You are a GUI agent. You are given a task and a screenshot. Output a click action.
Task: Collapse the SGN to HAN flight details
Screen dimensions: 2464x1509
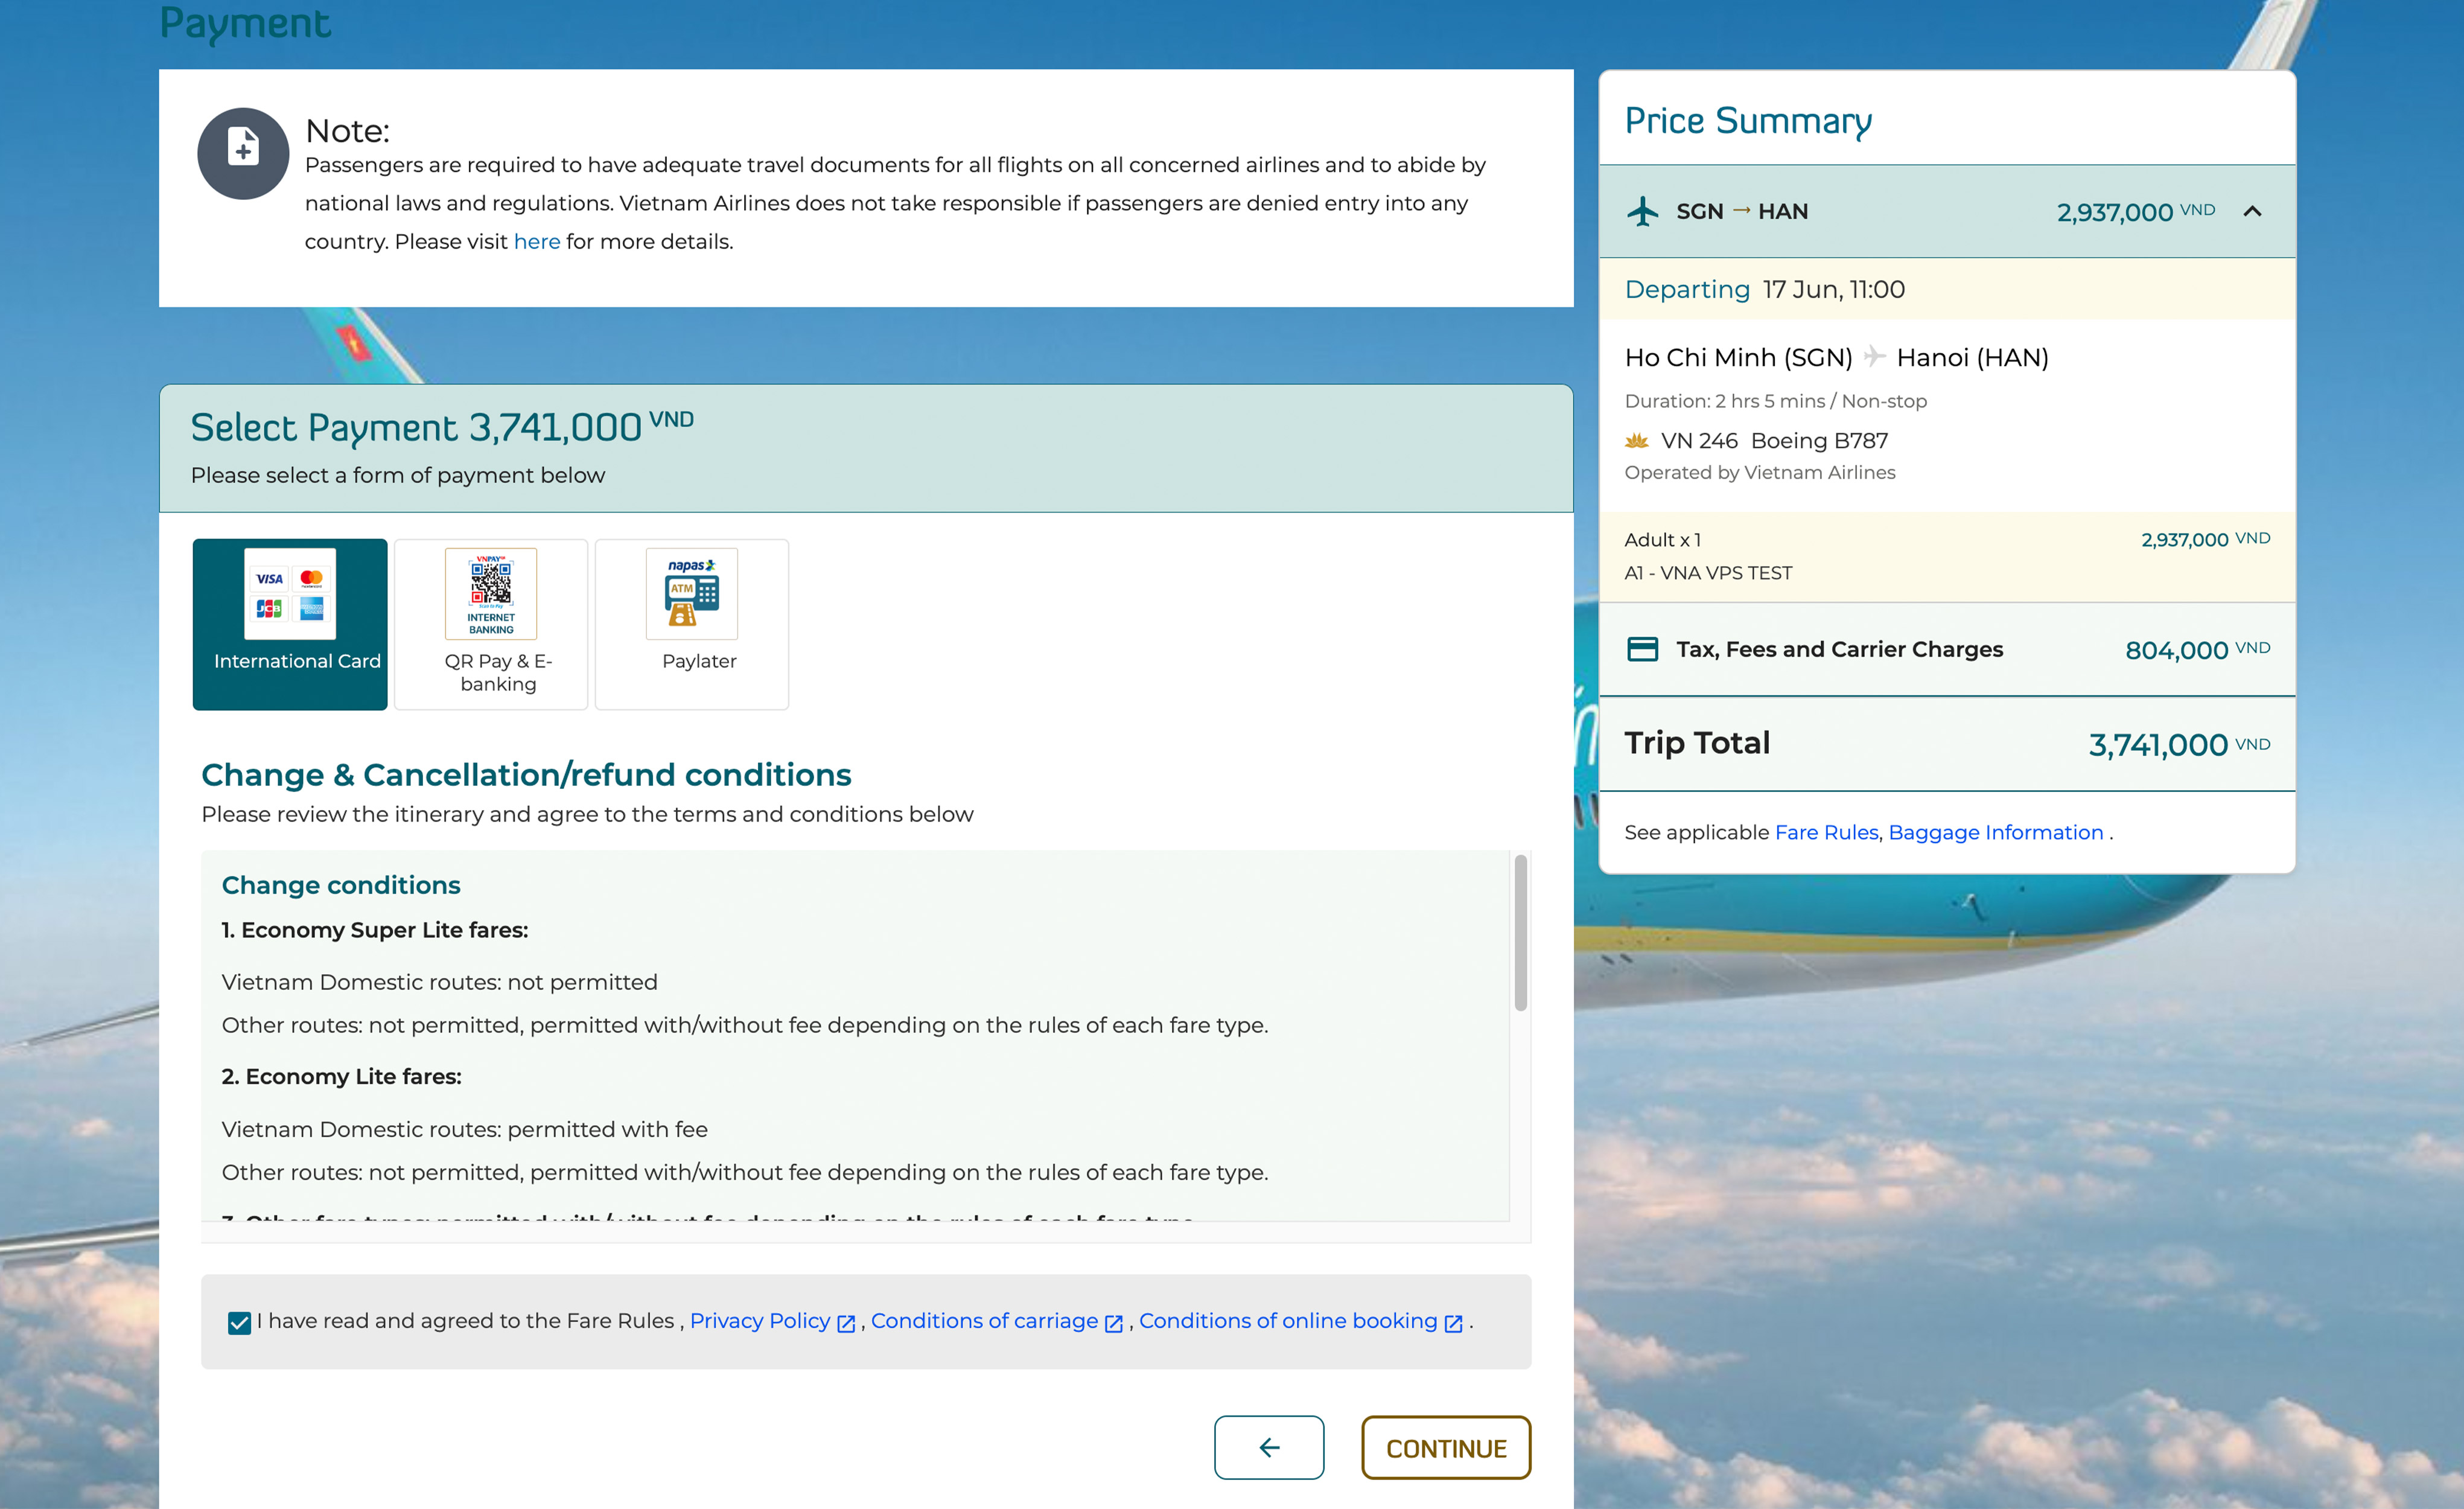point(2252,211)
